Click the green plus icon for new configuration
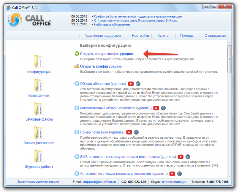239x193 pixels. coord(77,53)
